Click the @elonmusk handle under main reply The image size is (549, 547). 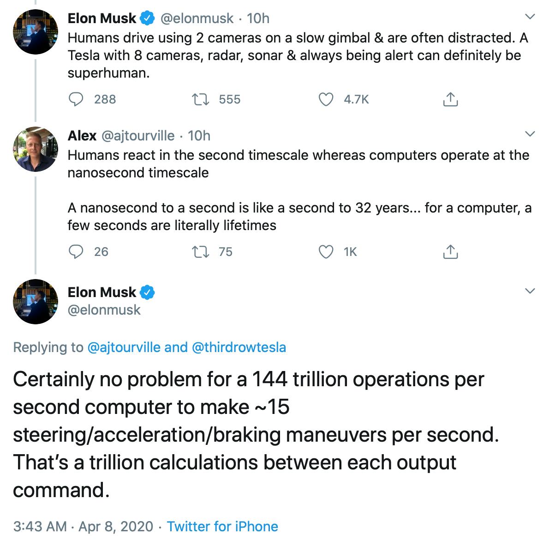click(104, 310)
